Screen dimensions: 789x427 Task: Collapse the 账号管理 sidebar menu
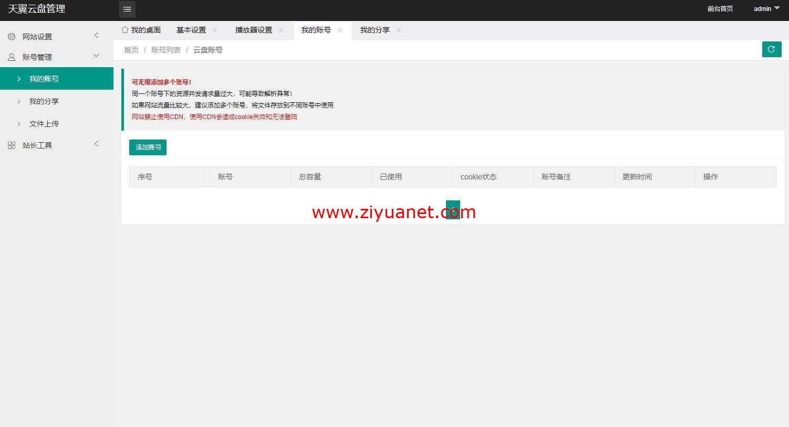pyautogui.click(x=57, y=57)
